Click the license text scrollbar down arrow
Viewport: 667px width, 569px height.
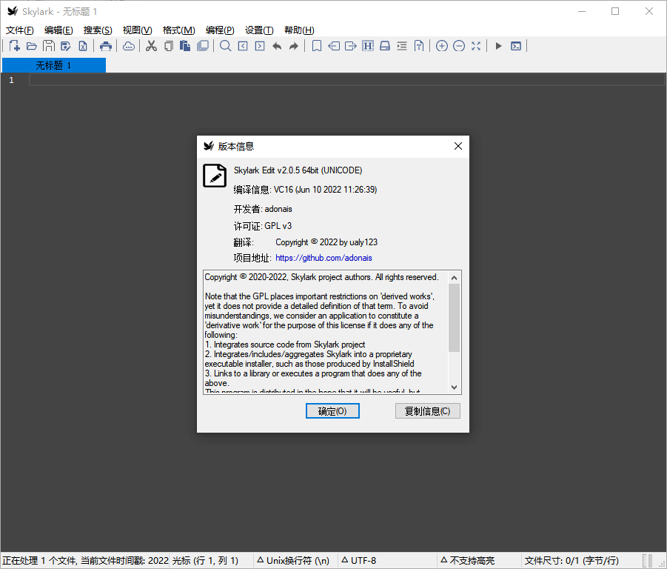point(455,387)
